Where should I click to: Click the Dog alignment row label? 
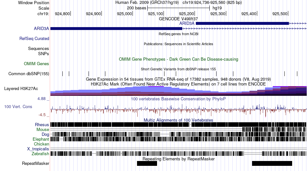click(45, 134)
